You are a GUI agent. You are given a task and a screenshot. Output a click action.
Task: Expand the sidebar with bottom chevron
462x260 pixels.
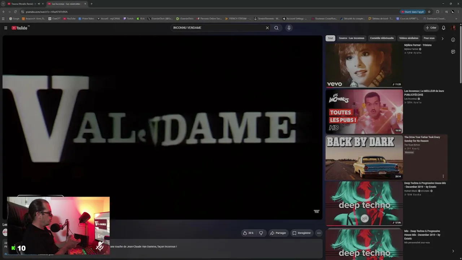click(453, 251)
